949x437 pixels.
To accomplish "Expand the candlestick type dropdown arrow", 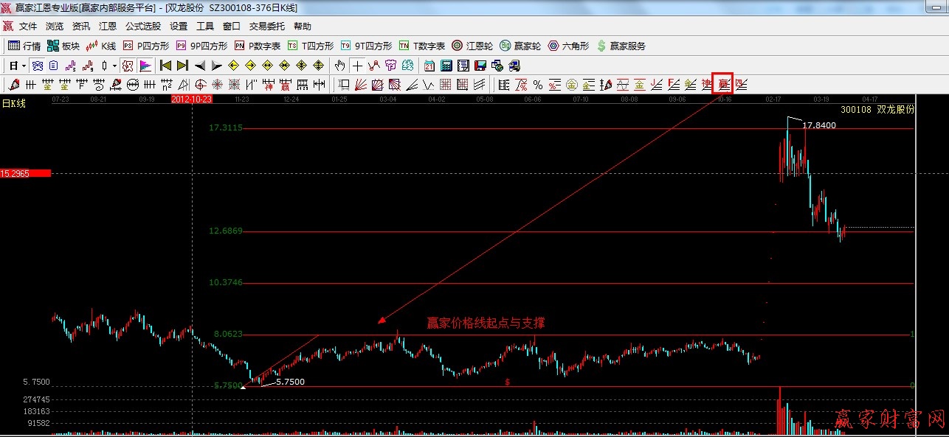I will (114, 66).
